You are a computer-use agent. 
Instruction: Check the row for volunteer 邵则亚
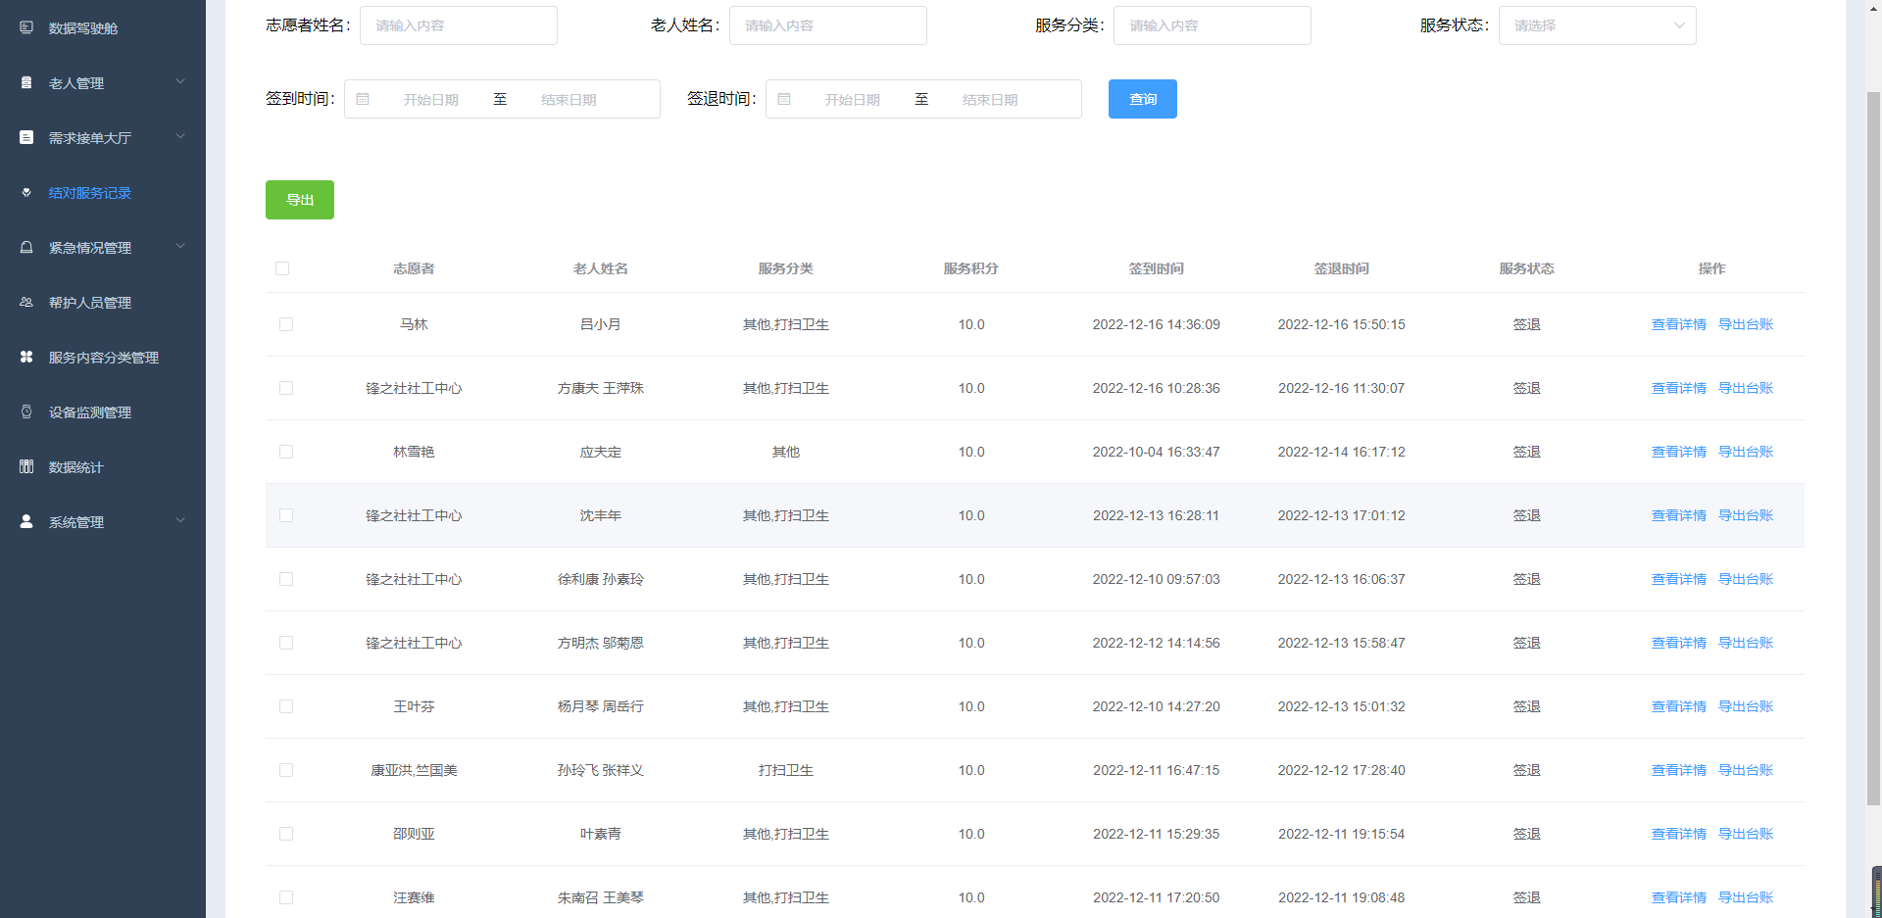(x=286, y=834)
